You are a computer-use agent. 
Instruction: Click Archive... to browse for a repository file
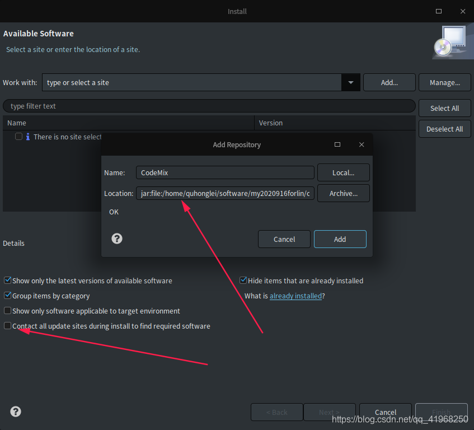tap(343, 193)
